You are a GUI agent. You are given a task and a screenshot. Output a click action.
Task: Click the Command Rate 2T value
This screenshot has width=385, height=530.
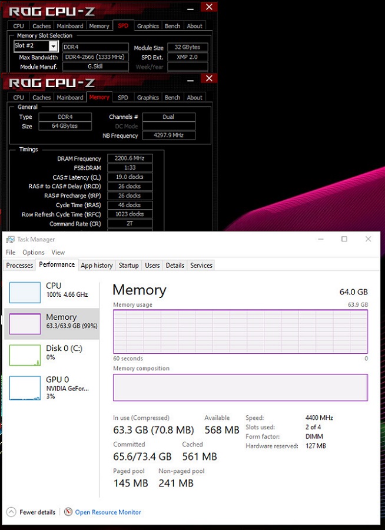[130, 223]
